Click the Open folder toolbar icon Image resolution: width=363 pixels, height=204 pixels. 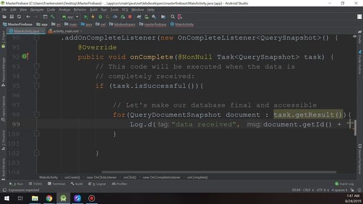(x=5, y=16)
